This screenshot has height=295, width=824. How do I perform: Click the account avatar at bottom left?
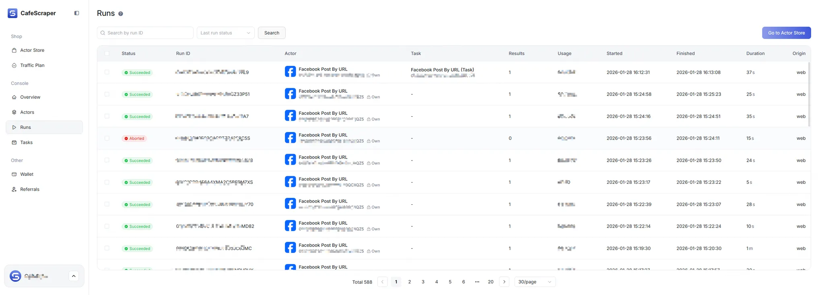pyautogui.click(x=15, y=276)
